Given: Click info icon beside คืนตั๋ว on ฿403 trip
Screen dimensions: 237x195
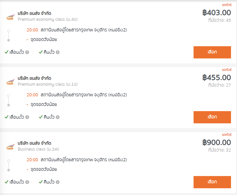Looking at the screenshot, I should 58,52.
